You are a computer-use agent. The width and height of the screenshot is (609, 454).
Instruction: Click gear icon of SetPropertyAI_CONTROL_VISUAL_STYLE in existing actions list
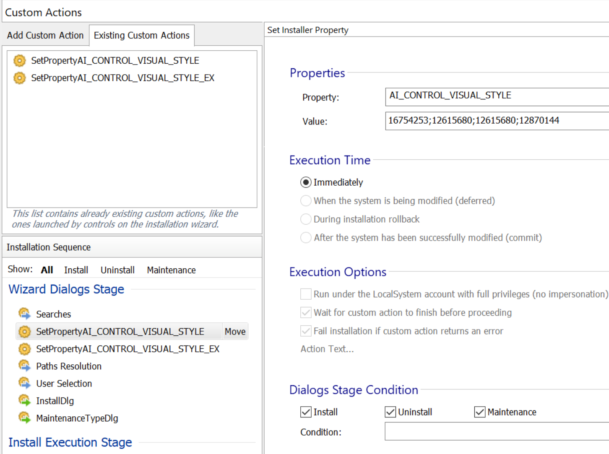[x=19, y=60]
